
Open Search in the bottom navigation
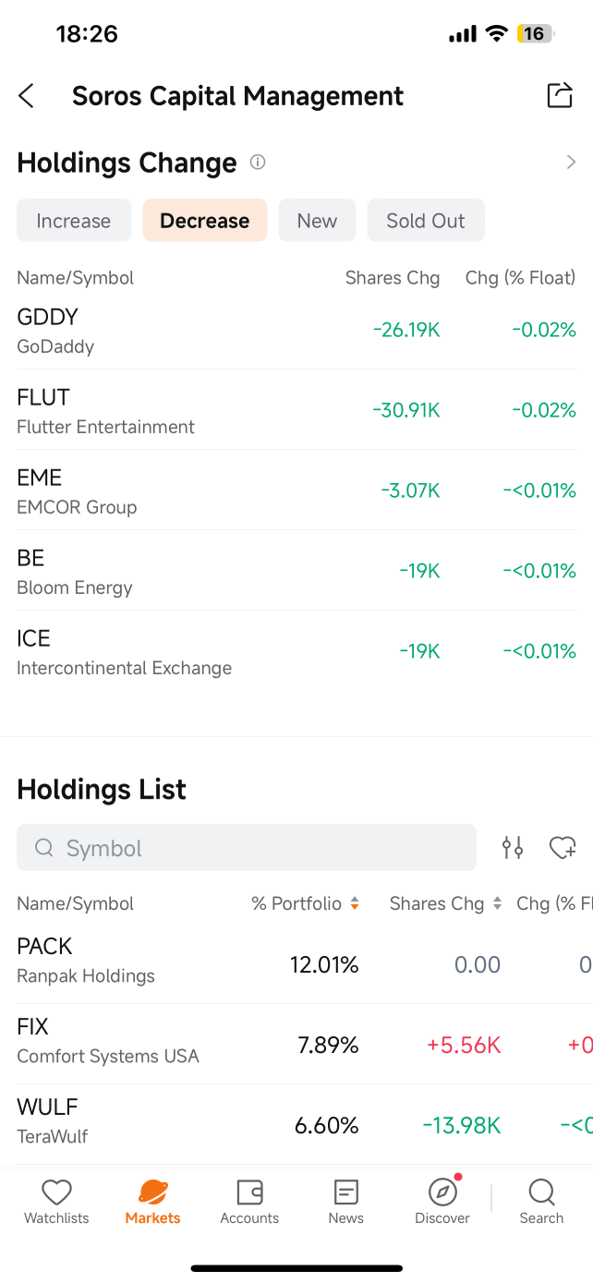coord(541,1202)
